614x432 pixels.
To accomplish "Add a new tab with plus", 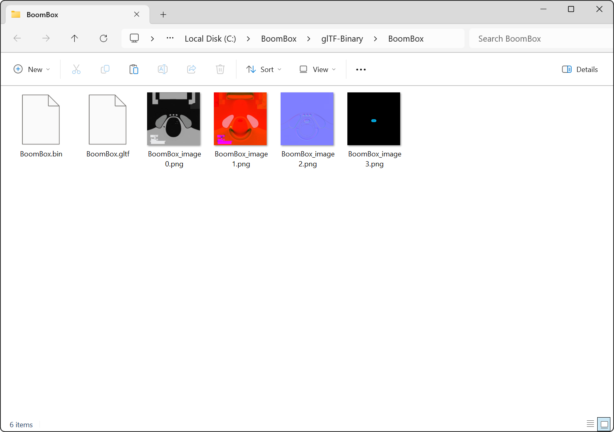I will tap(163, 14).
